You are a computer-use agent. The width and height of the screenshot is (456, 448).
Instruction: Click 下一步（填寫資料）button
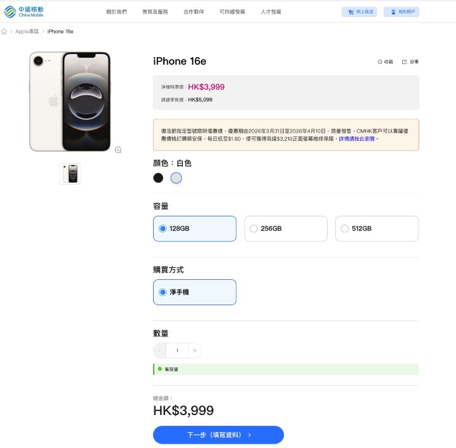(218, 435)
